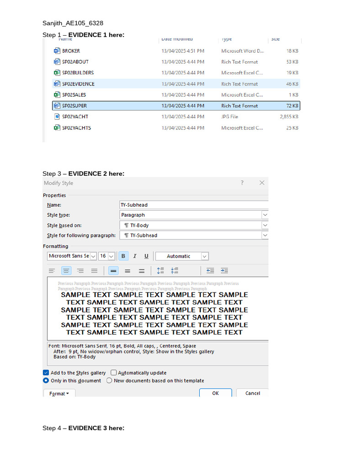This screenshot has width=351, height=468.
Task: Set paragraph alignment to center
Action: tap(66, 271)
